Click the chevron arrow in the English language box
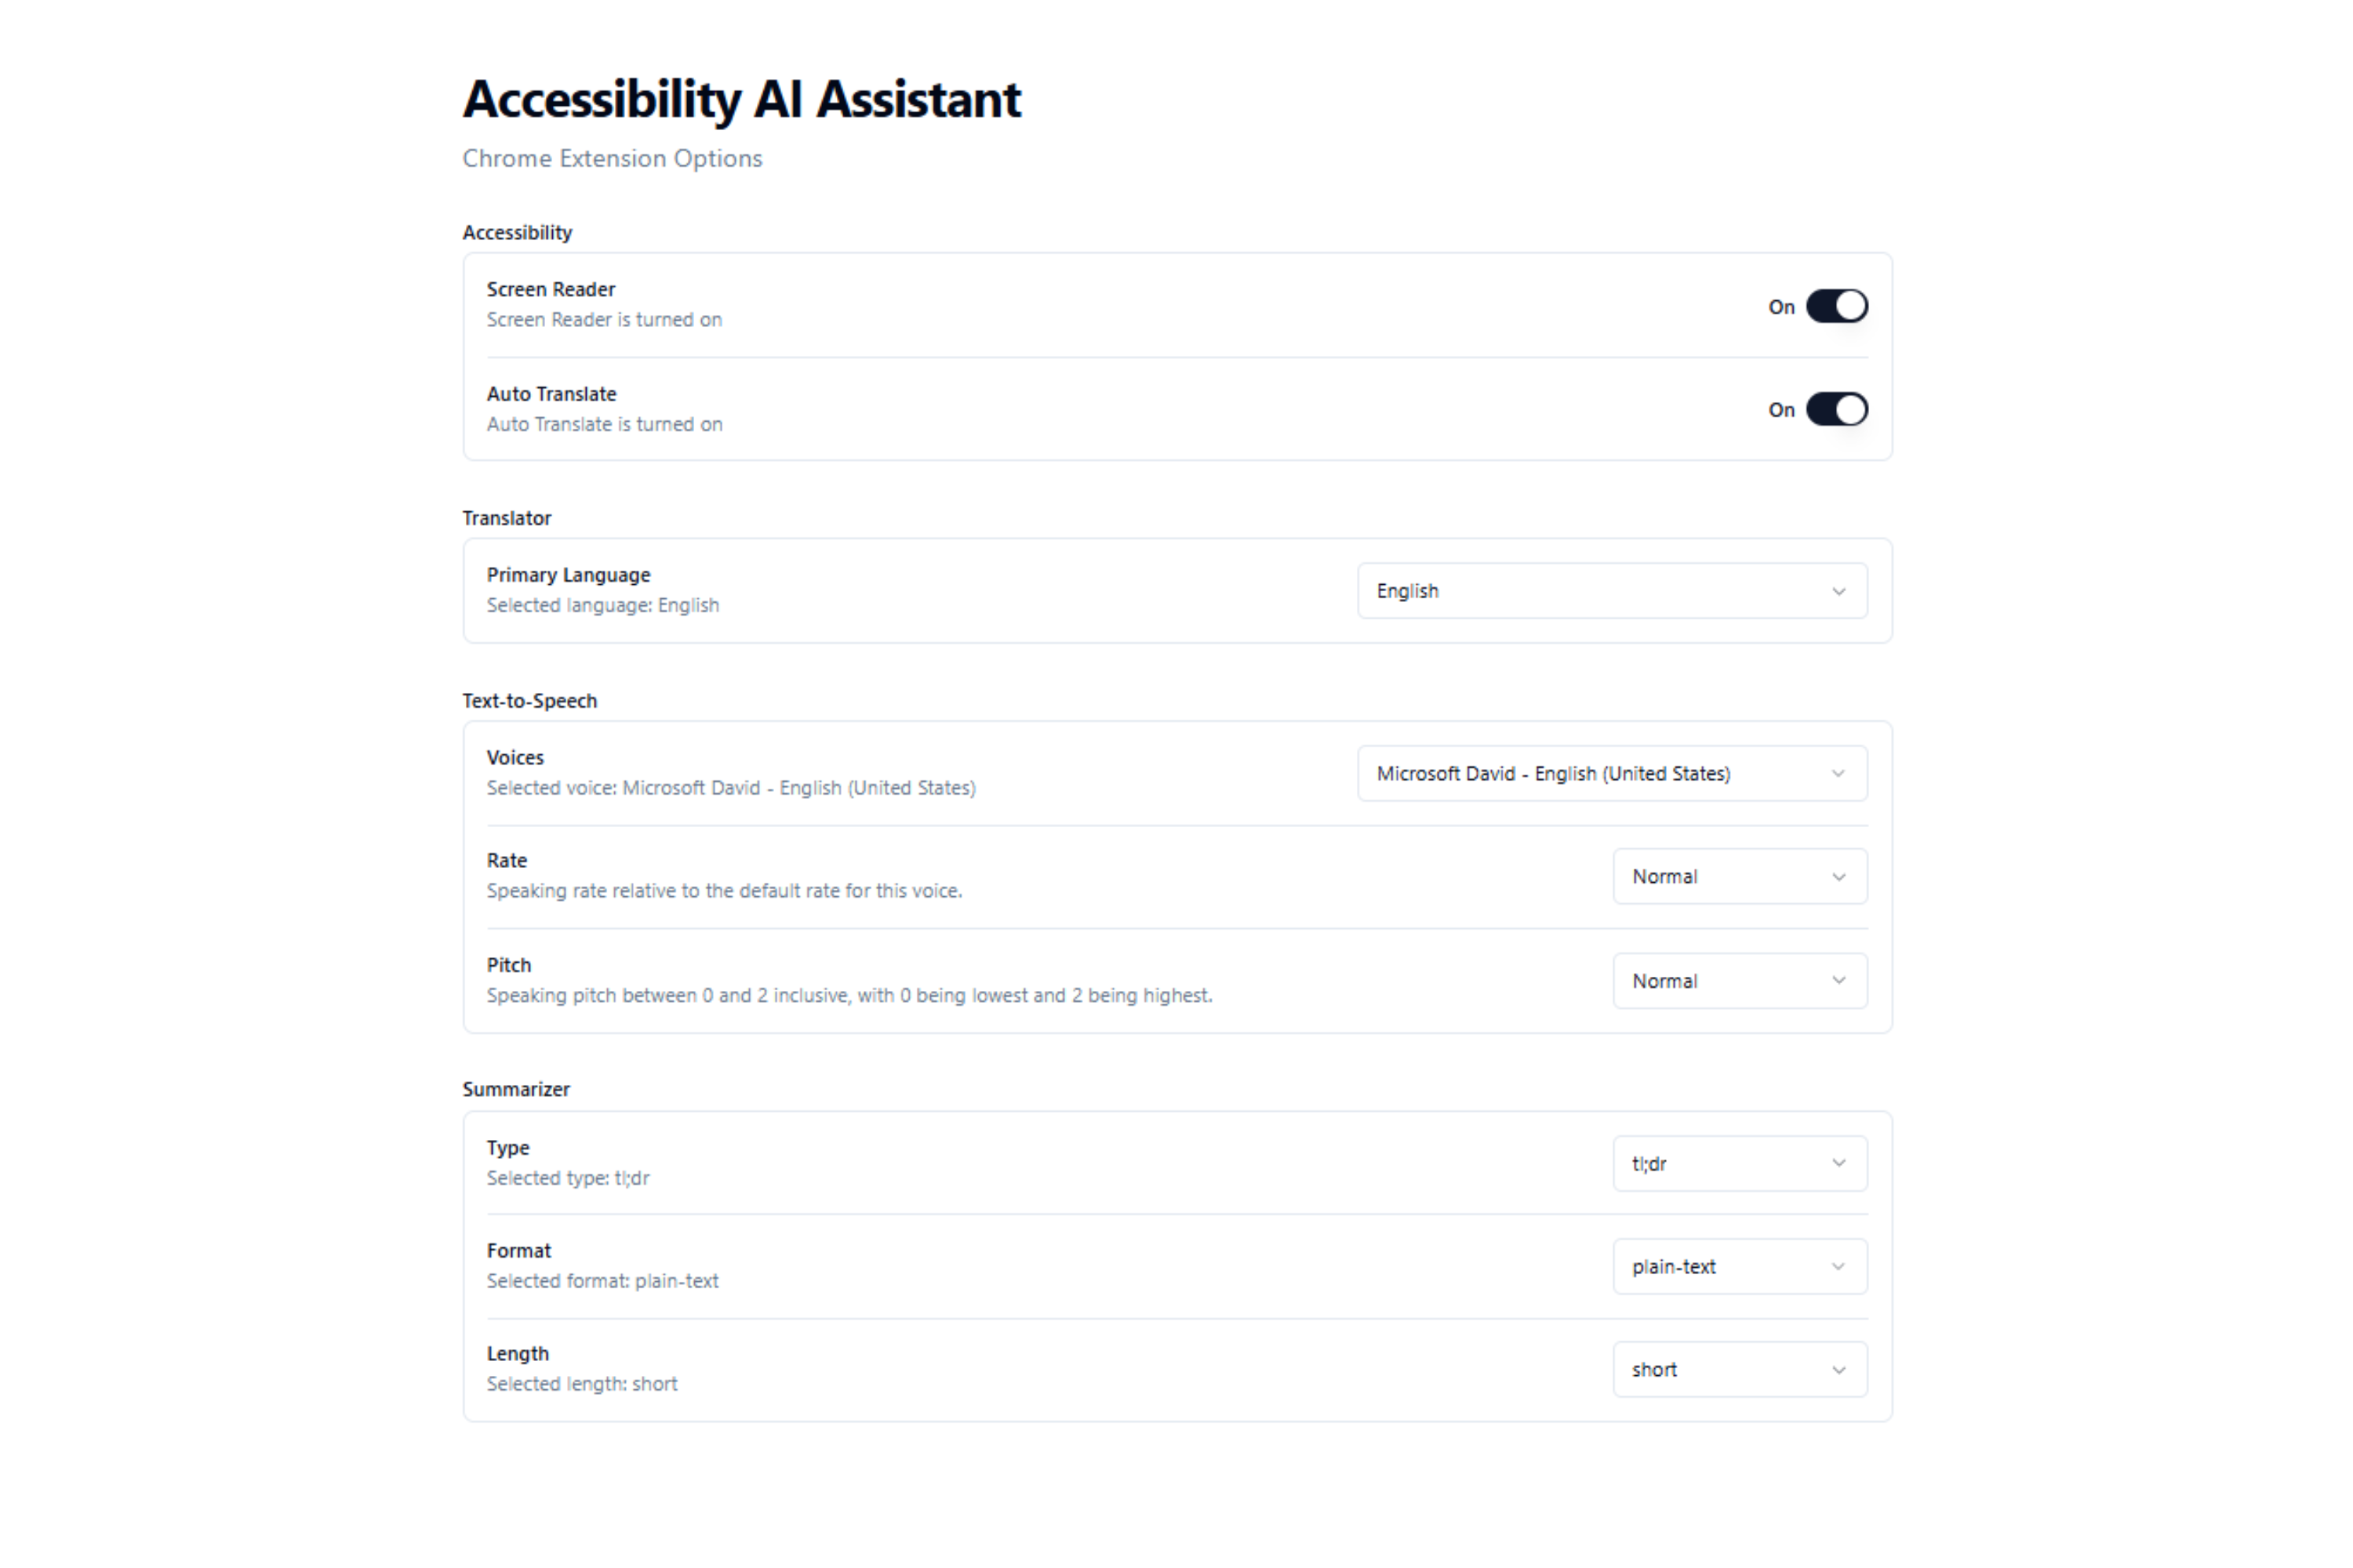Image resolution: width=2353 pixels, height=1568 pixels. 1838,591
